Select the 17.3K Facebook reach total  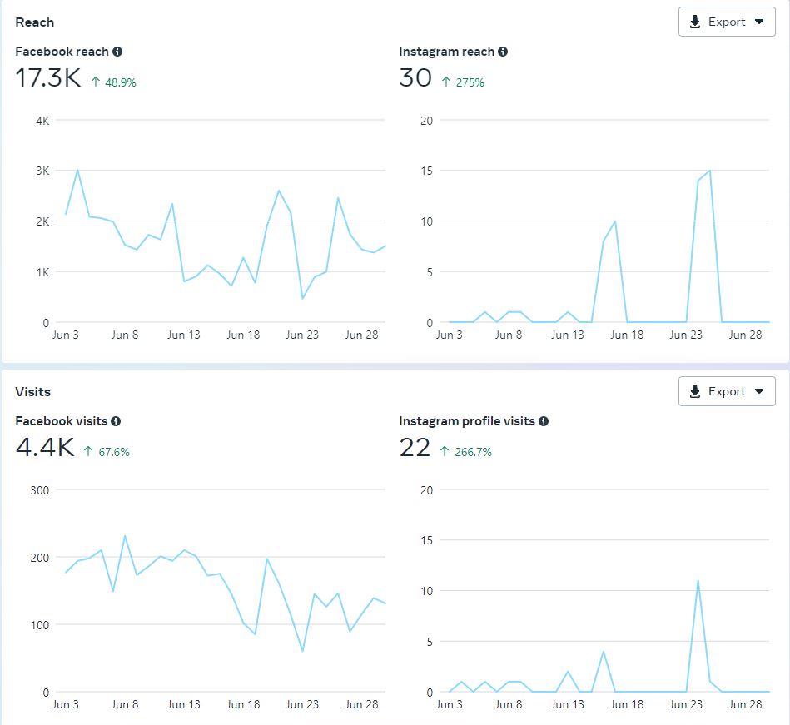click(48, 79)
